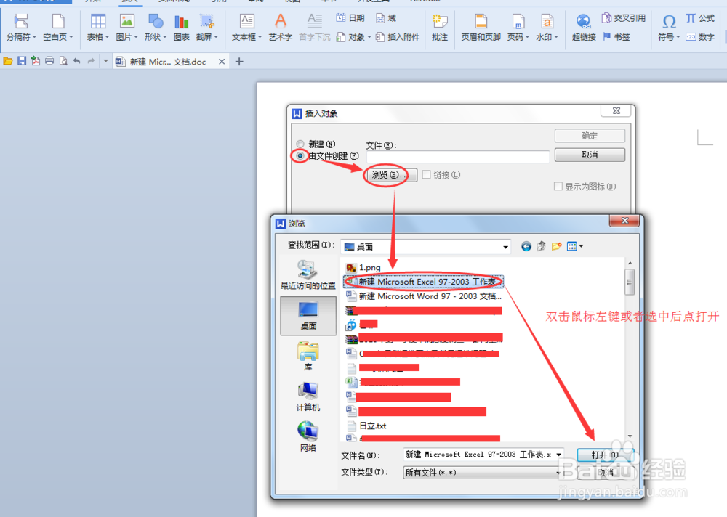This screenshot has height=517, width=727.
Task: Go up one folder level in browse dialog
Action: point(541,246)
